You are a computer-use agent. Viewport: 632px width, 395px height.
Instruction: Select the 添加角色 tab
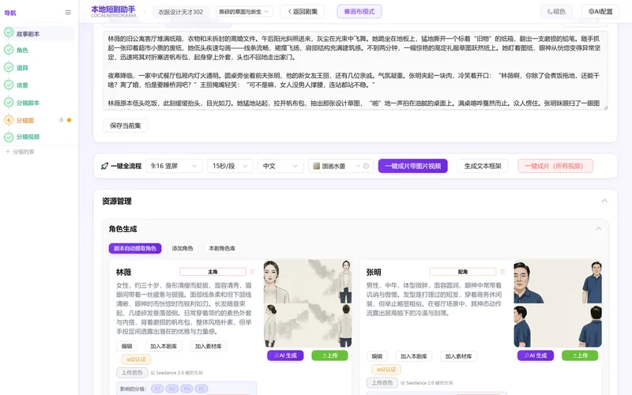pos(182,248)
